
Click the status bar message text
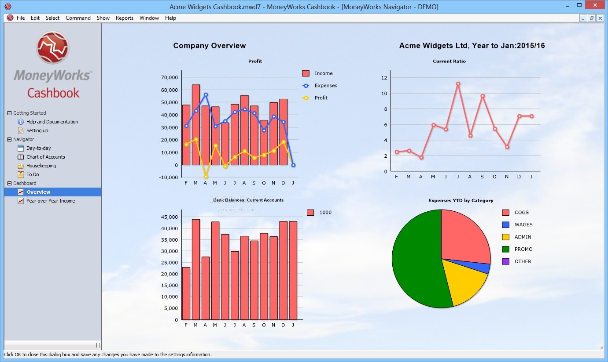108,355
